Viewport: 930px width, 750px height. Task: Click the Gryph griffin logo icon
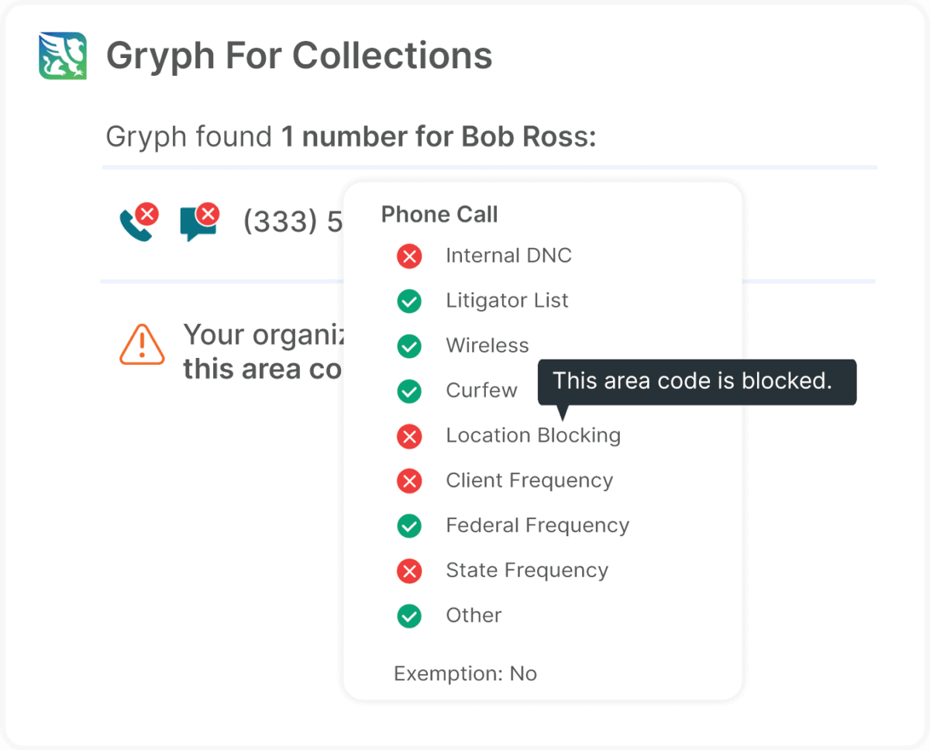(63, 56)
